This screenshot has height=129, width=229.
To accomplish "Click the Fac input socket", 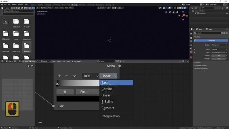I will coord(53,106).
